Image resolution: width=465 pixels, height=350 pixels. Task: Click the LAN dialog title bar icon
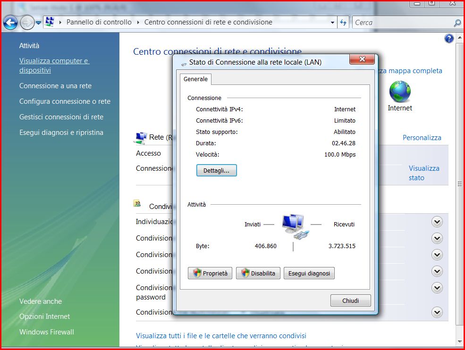coord(184,63)
